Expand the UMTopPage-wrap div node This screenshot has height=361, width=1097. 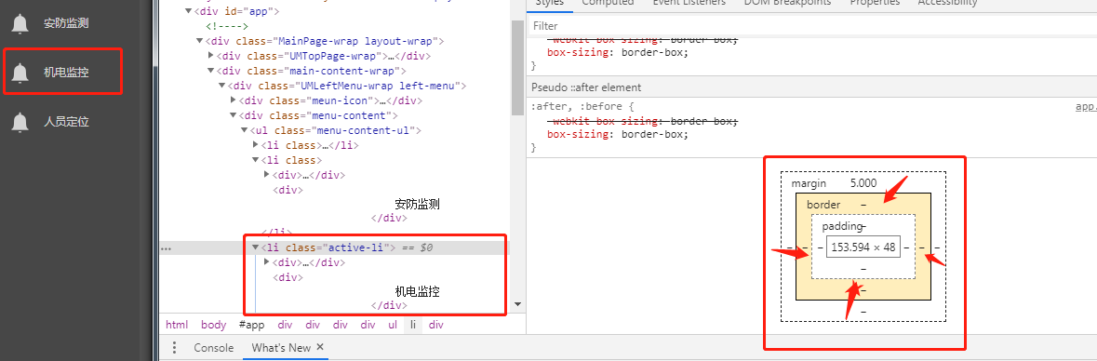[x=210, y=55]
